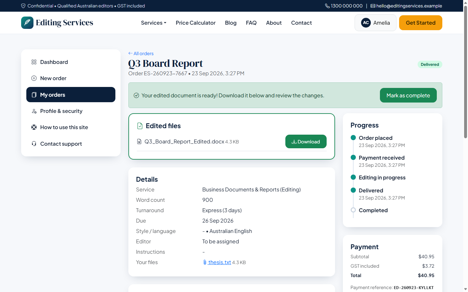Click the How to use this site lifebuoy icon
The height and width of the screenshot is (292, 468).
tap(34, 127)
